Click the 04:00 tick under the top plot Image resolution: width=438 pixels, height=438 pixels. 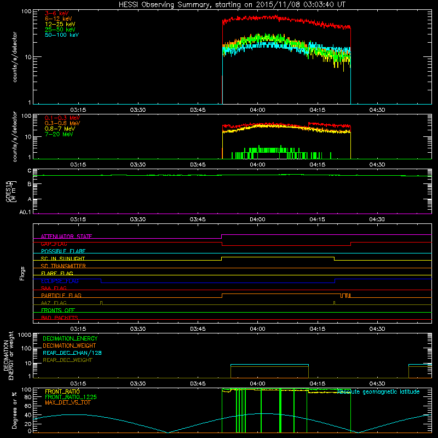(x=257, y=110)
